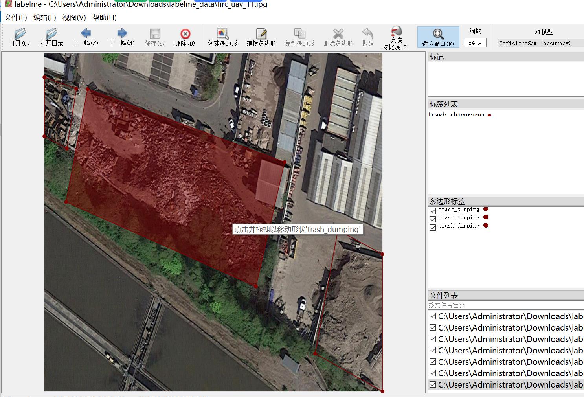Click the Open Directory (打开目录) icon
The width and height of the screenshot is (584, 397).
click(51, 37)
